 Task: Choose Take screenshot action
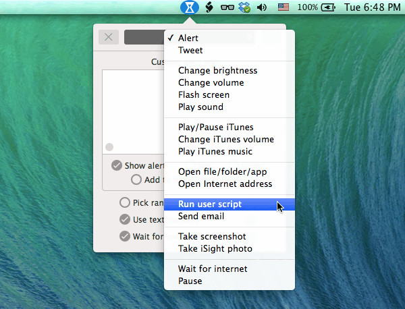pos(230,236)
